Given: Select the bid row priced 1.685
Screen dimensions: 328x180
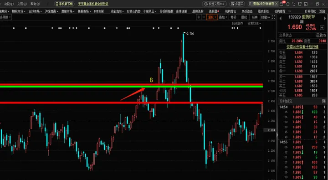Looking at the screenshot, I should point(302,95).
